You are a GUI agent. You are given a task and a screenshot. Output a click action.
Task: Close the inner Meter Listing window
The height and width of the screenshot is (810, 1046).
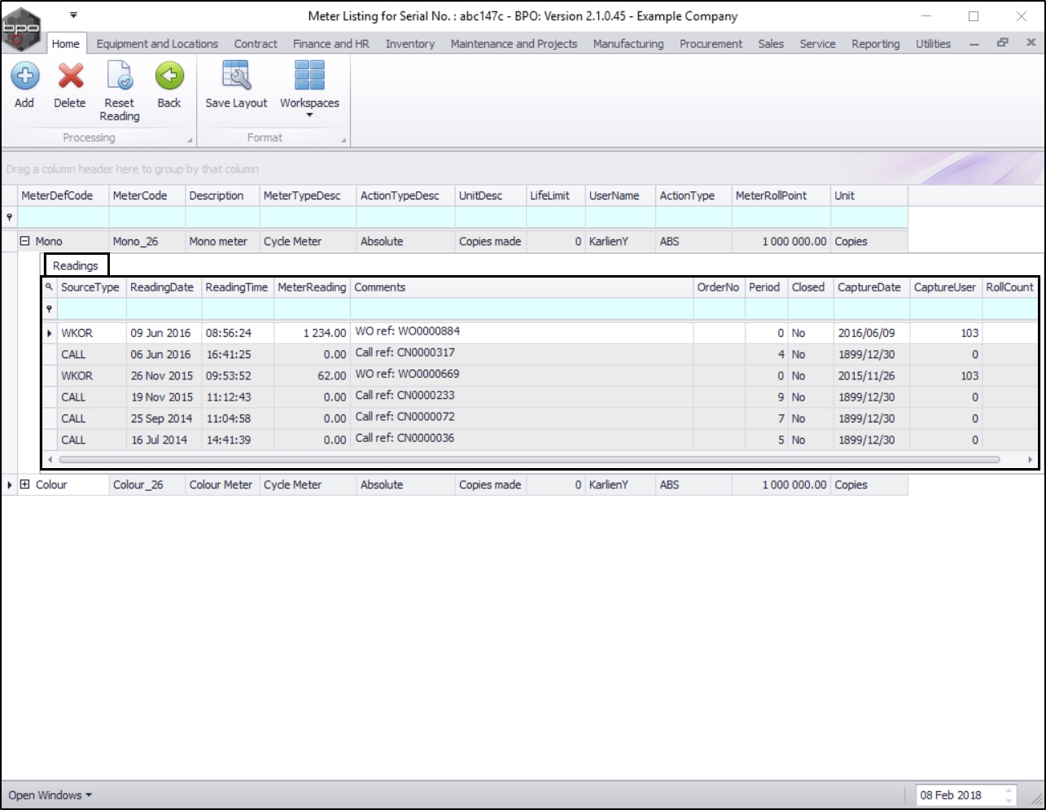pos(1031,43)
